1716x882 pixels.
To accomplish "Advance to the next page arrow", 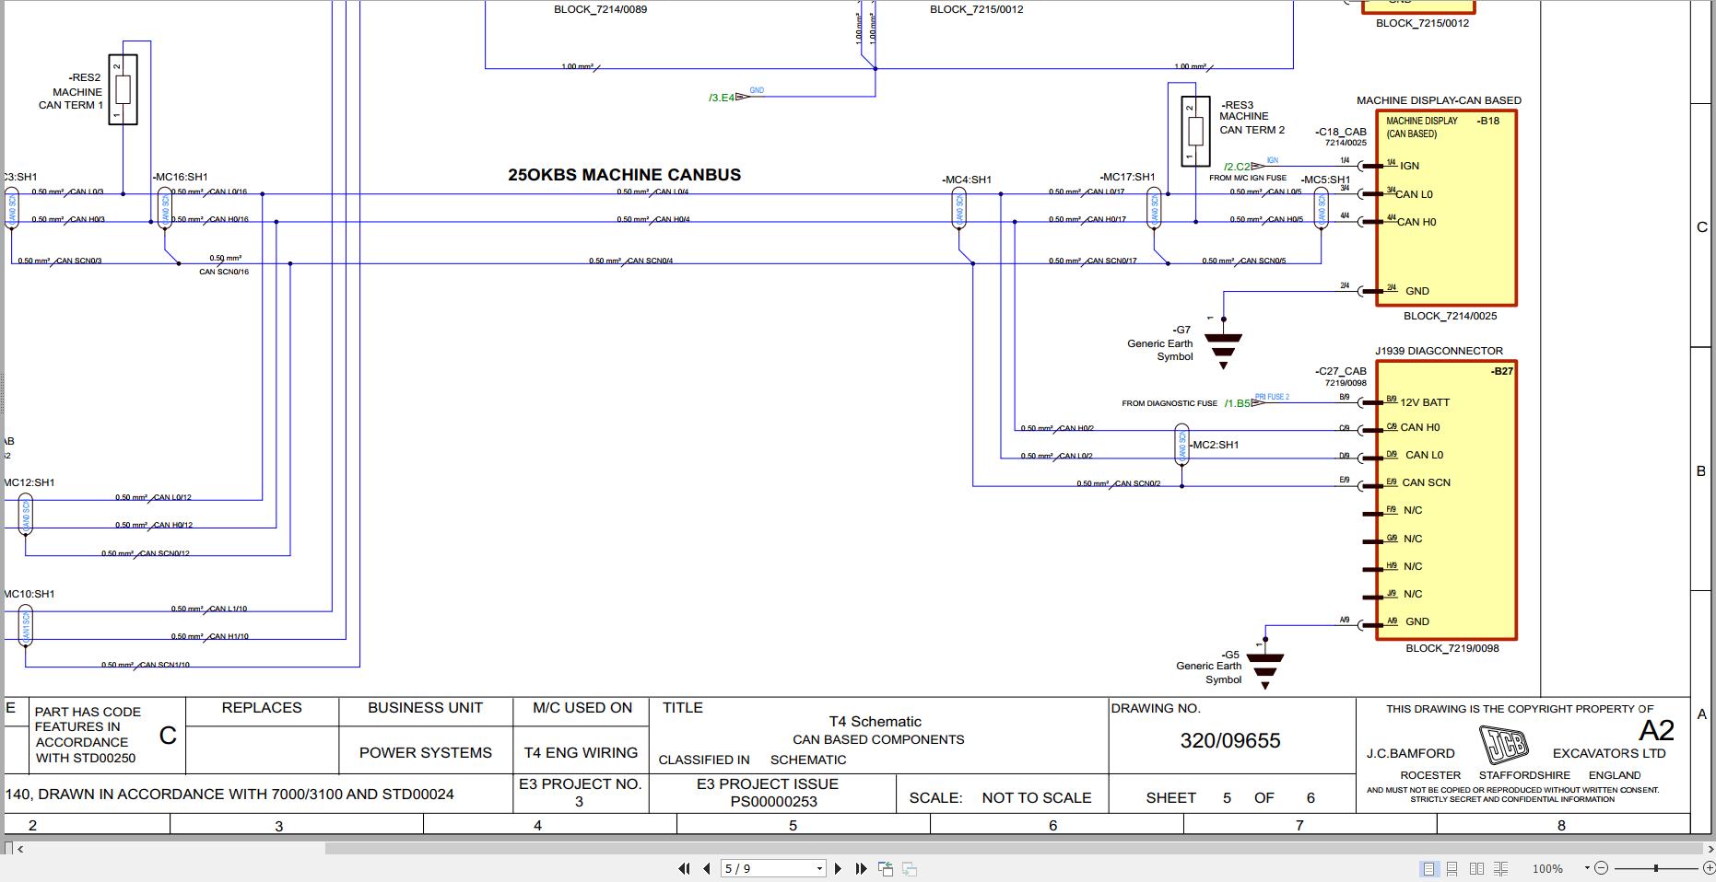I will 839,868.
